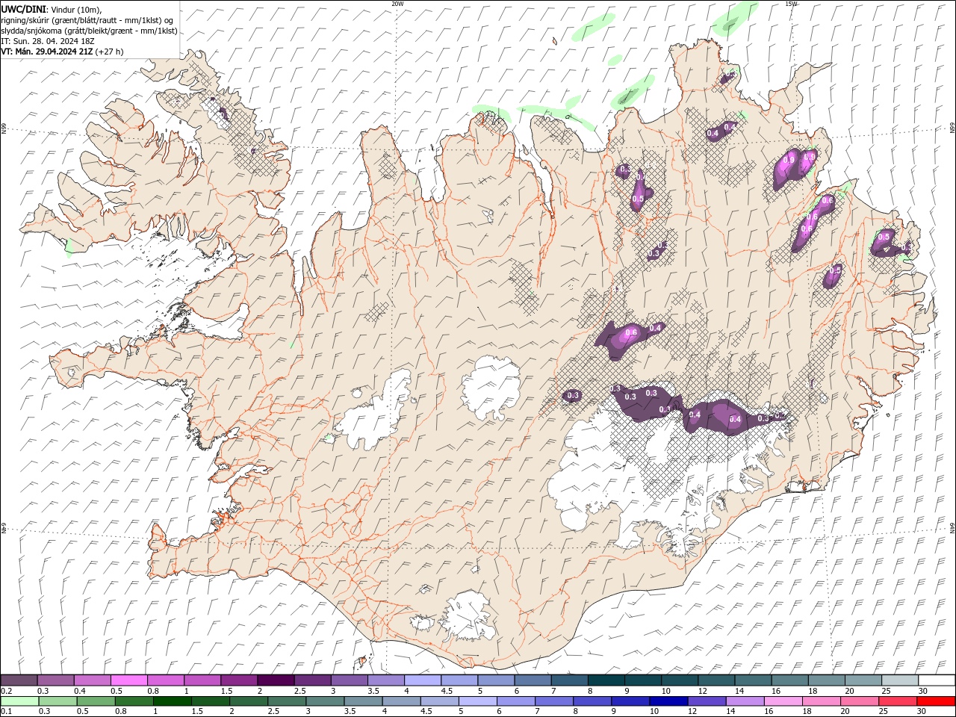This screenshot has height=717, width=956.
Task: Select the valid time line 'VT: Mán. 29.04.2024 21Z'
Action: pos(47,52)
